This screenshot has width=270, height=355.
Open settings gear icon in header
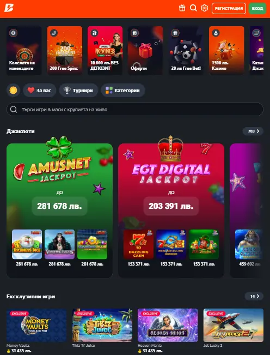click(204, 8)
